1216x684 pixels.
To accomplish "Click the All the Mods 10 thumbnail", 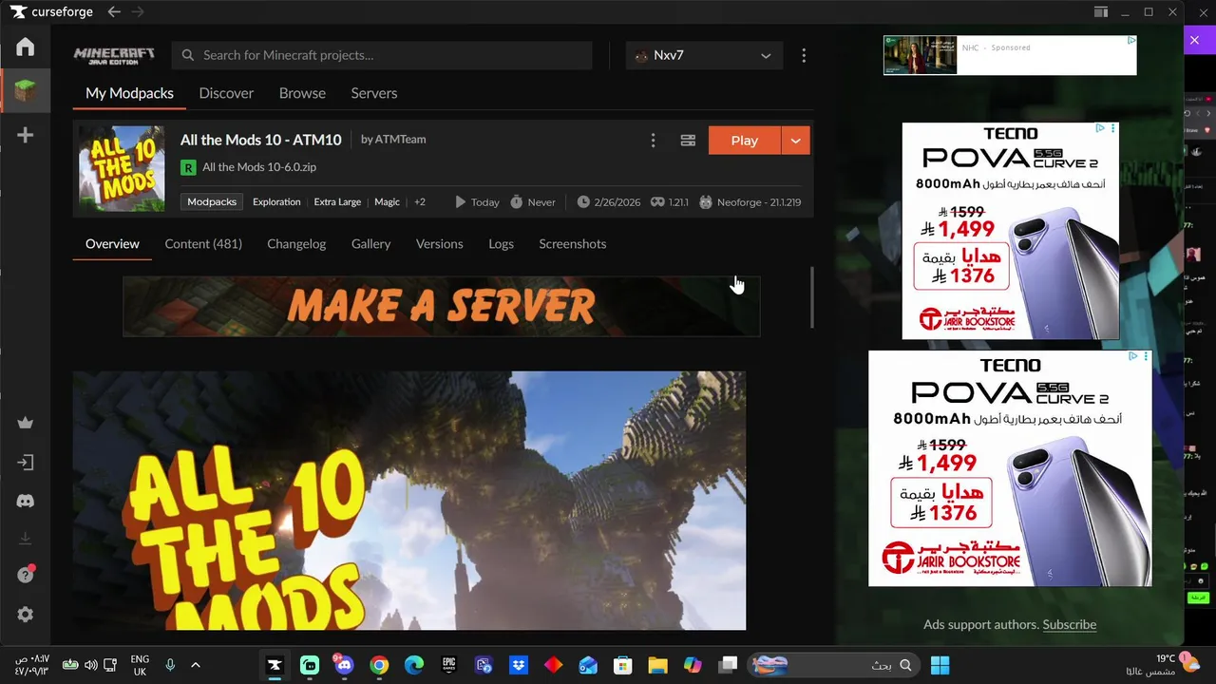I will tap(122, 168).
